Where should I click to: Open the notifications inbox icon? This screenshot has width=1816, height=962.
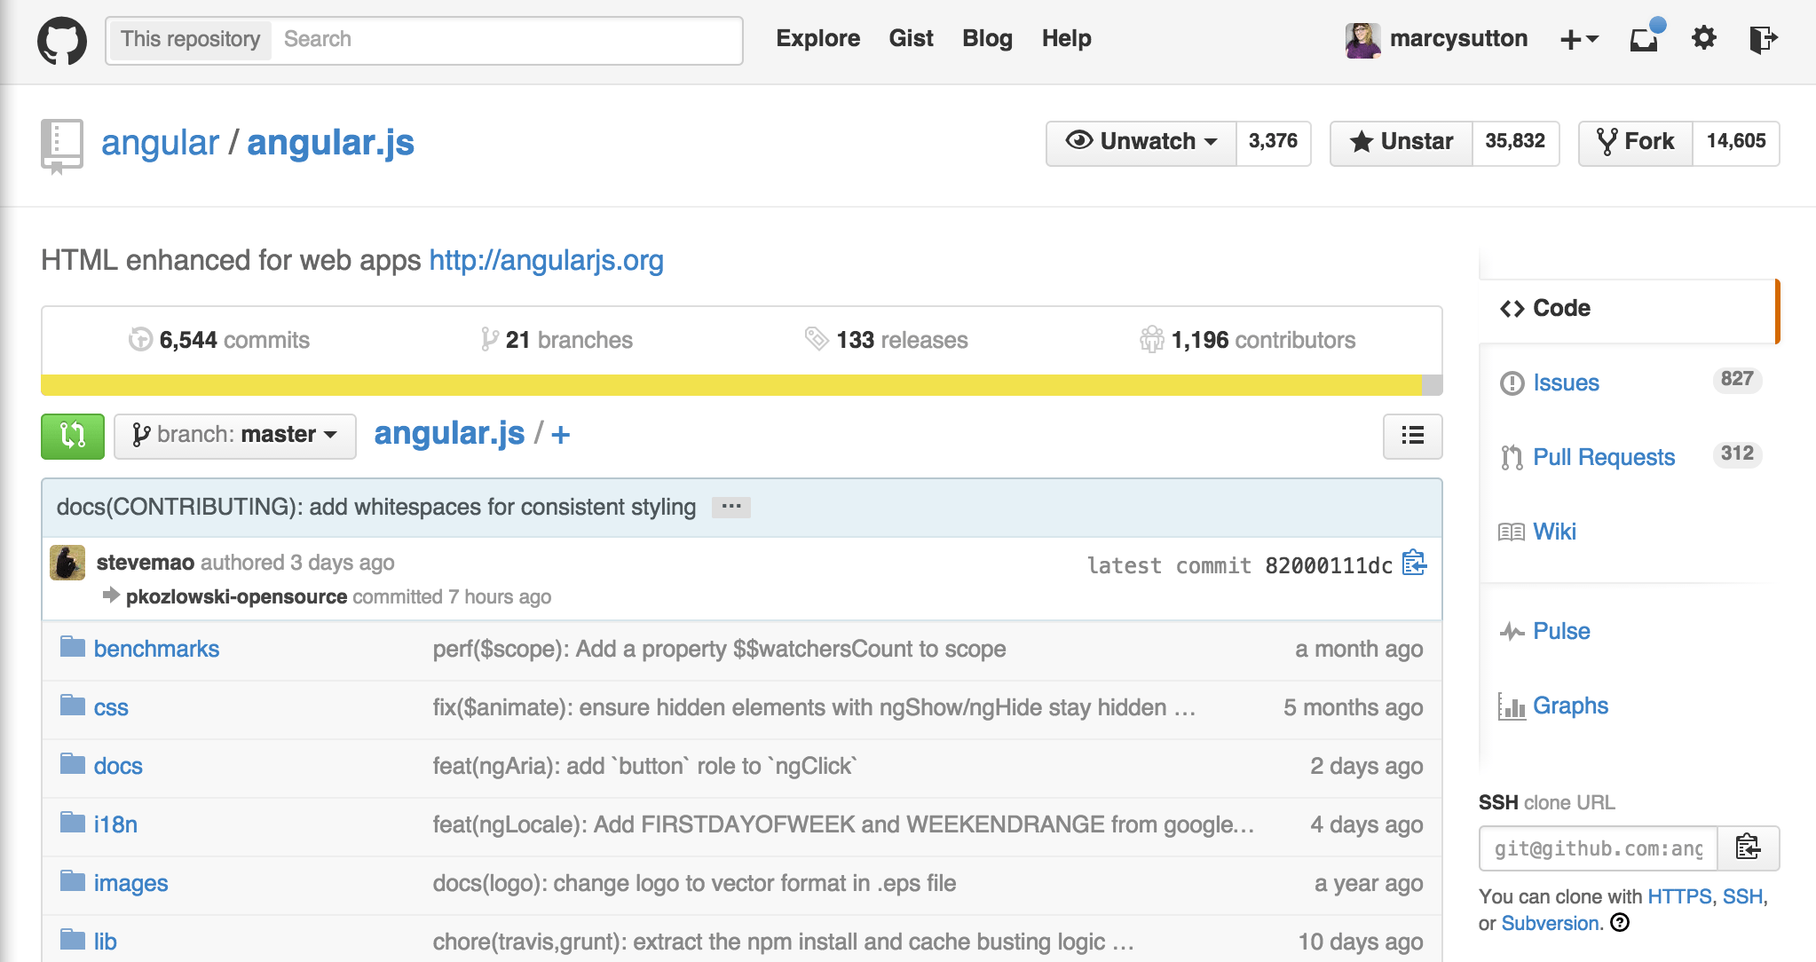[1645, 39]
